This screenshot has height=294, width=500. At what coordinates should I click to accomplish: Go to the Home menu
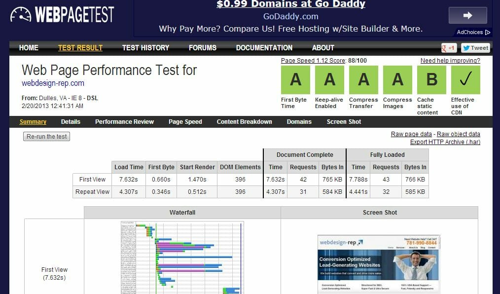point(29,48)
